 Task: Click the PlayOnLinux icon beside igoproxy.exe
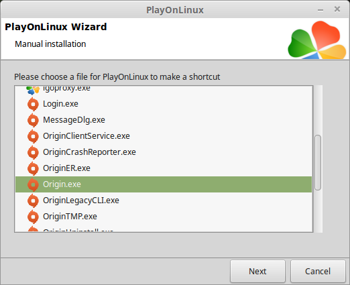coord(33,90)
